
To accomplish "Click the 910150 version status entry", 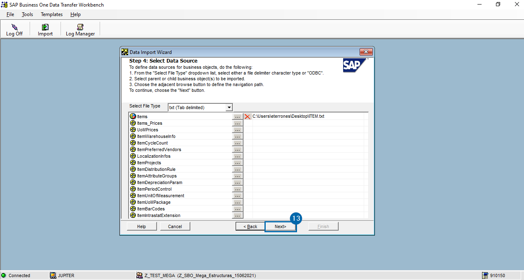I will coord(498,275).
